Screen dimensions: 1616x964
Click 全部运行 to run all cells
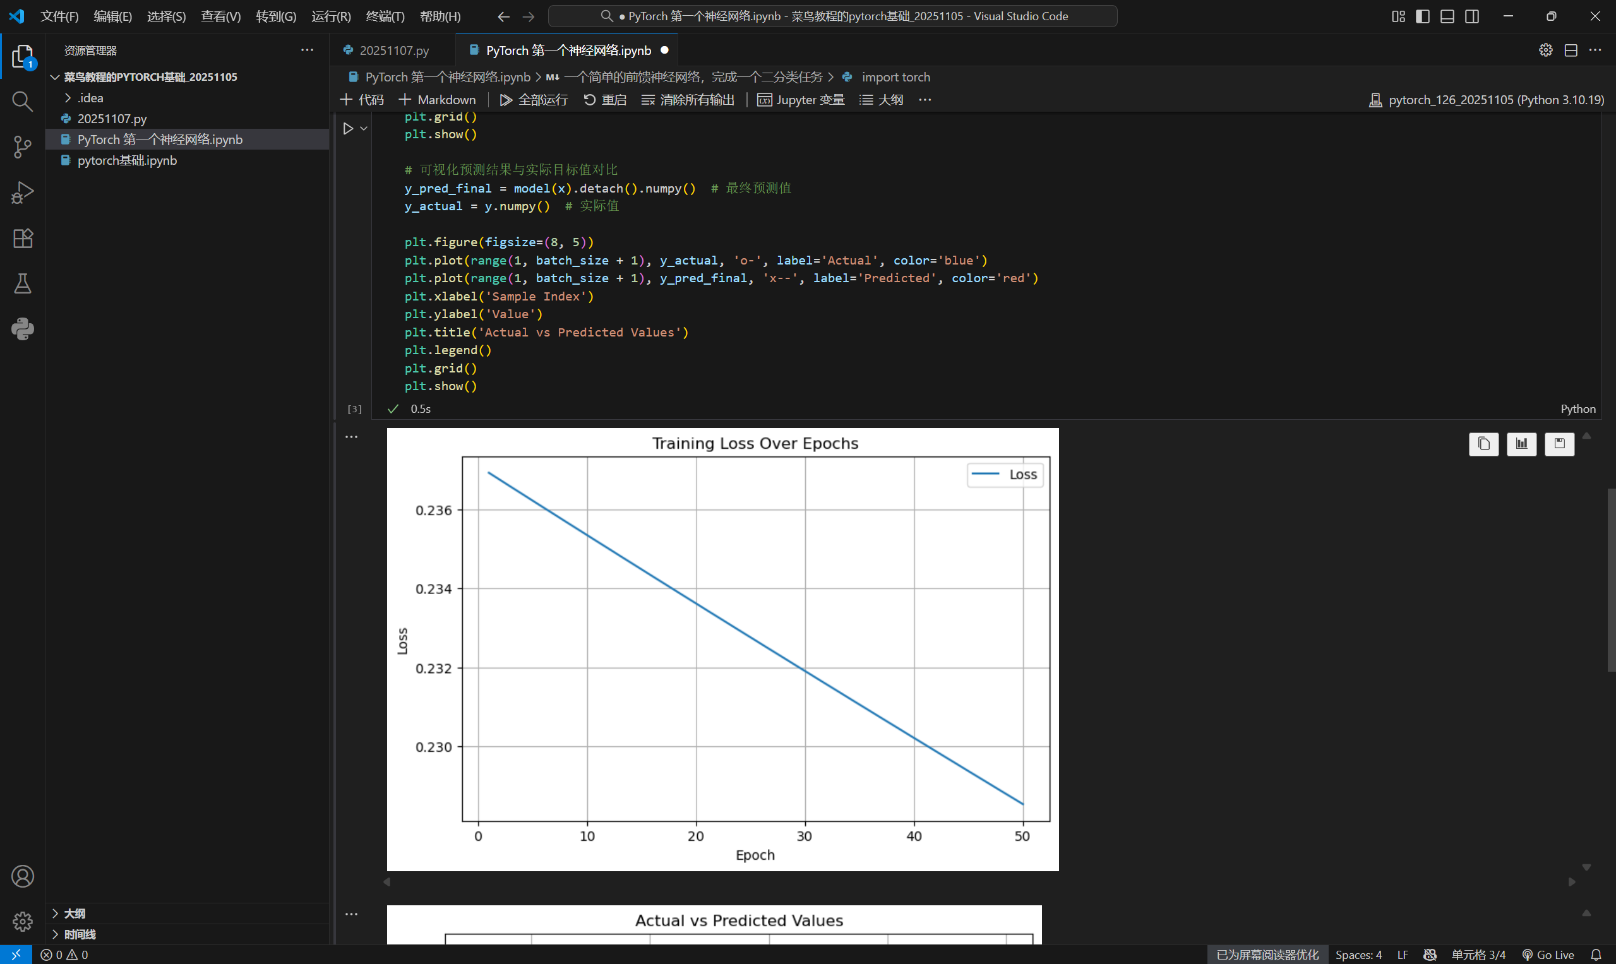click(534, 99)
